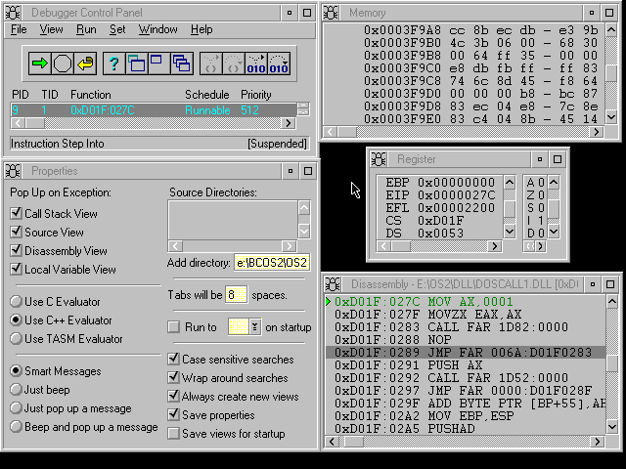The height and width of the screenshot is (469, 626).
Task: Select the JMP FAR 006A:D01F0283 disassembly line
Action: click(469, 352)
